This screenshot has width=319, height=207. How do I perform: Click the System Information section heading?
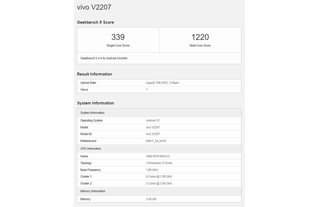(95, 103)
